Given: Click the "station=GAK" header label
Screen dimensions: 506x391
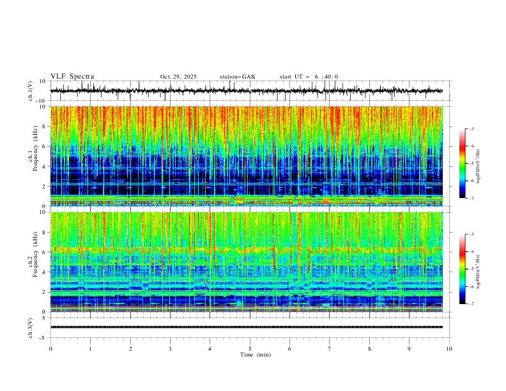Looking at the screenshot, I should pos(237,77).
